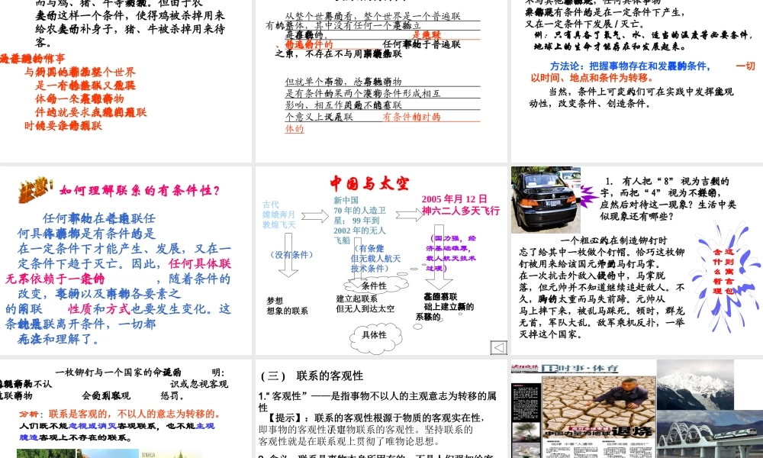Click the red text 2005 年月 12 日
Viewport: 763px width, 458px height.
454,199
